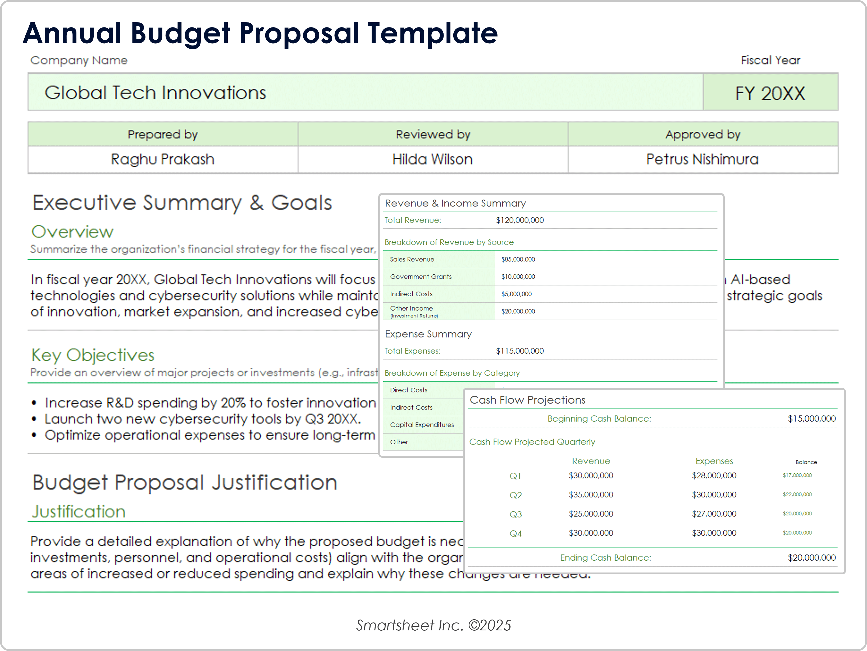Click the Reviewed by header
Image resolution: width=867 pixels, height=651 pixels.
coord(433,134)
